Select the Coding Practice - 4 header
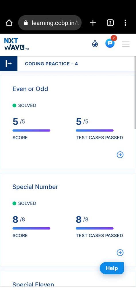The image size is (136, 303). tap(51, 64)
